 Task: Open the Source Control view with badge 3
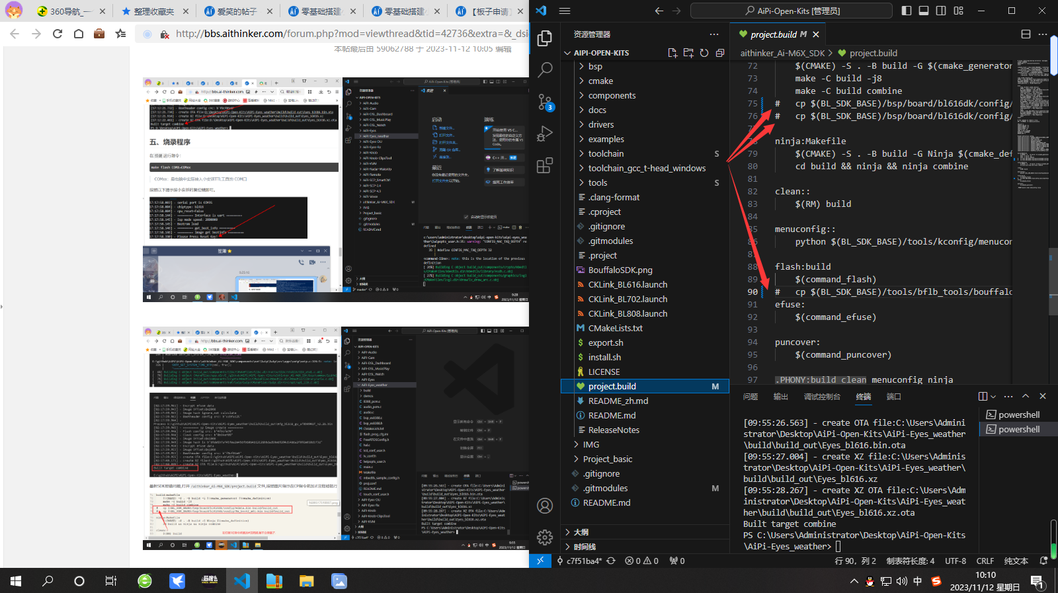[x=545, y=102]
